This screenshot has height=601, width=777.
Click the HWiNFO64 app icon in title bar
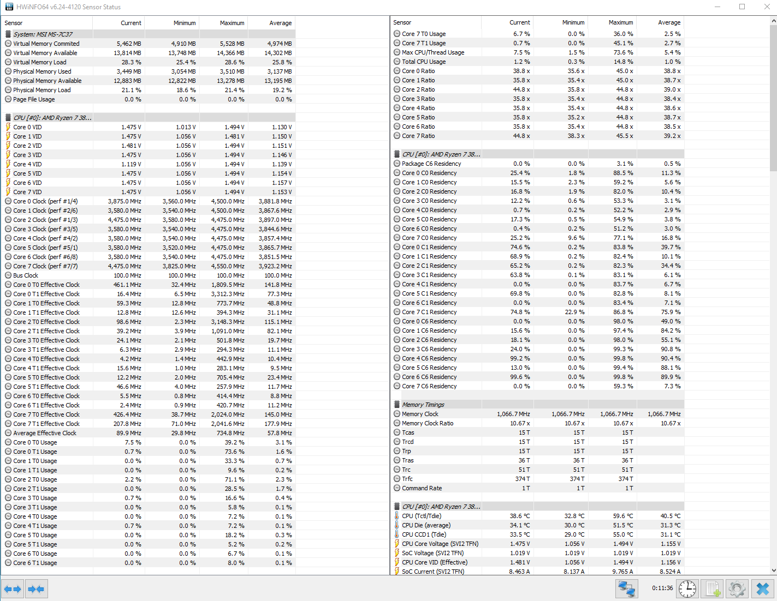click(x=9, y=7)
